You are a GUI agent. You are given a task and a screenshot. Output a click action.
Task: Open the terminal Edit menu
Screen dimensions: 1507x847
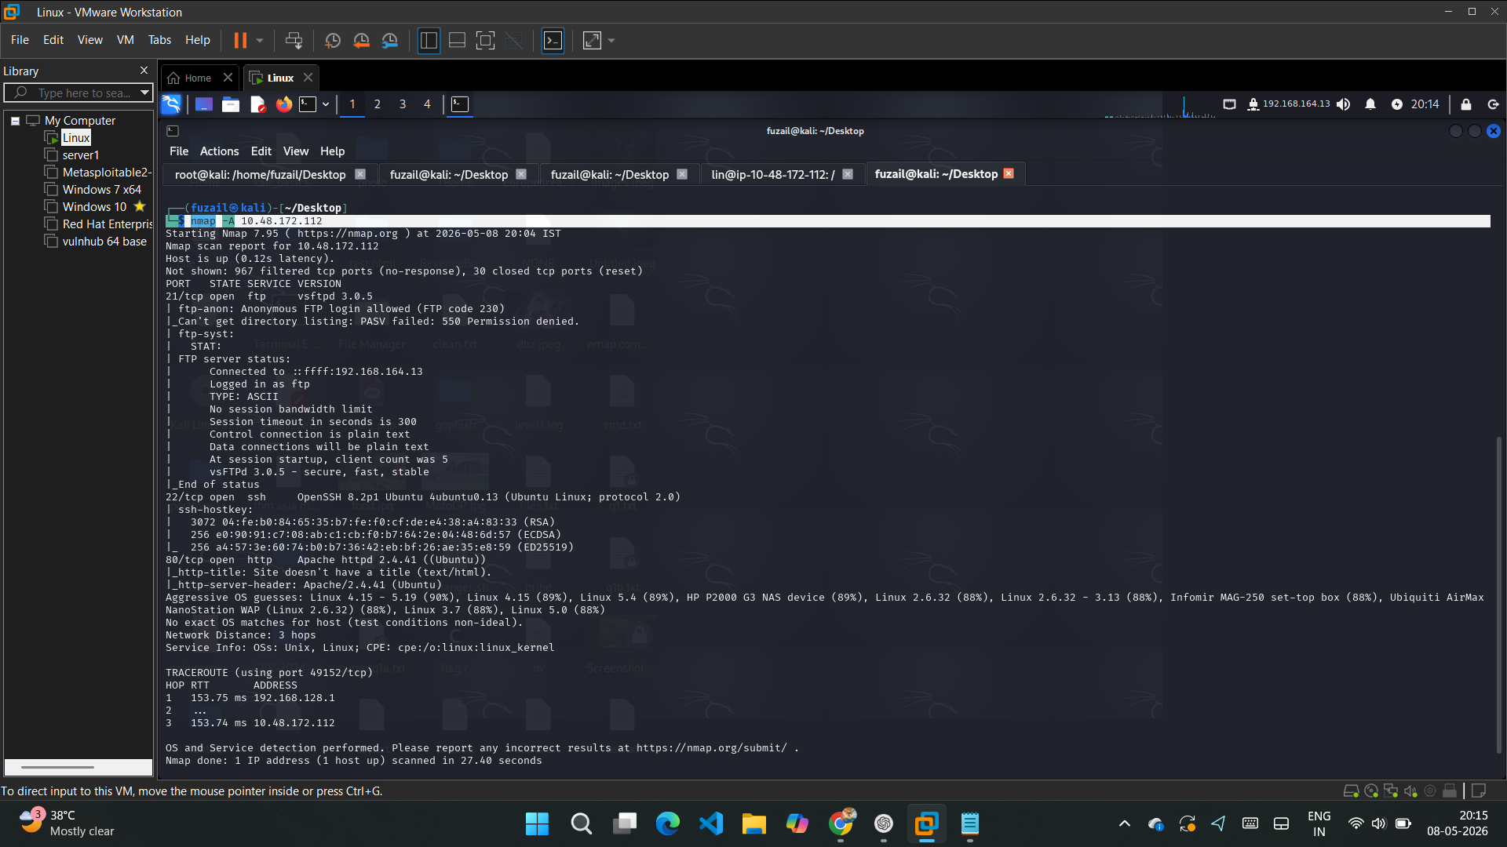coord(261,151)
